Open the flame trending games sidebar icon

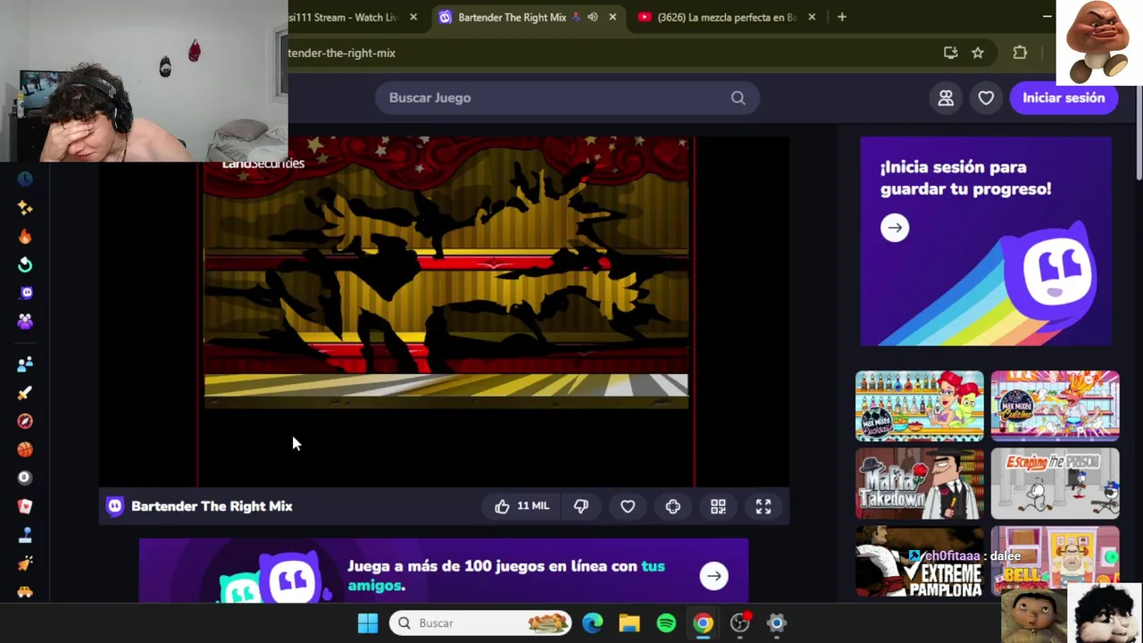(x=25, y=236)
